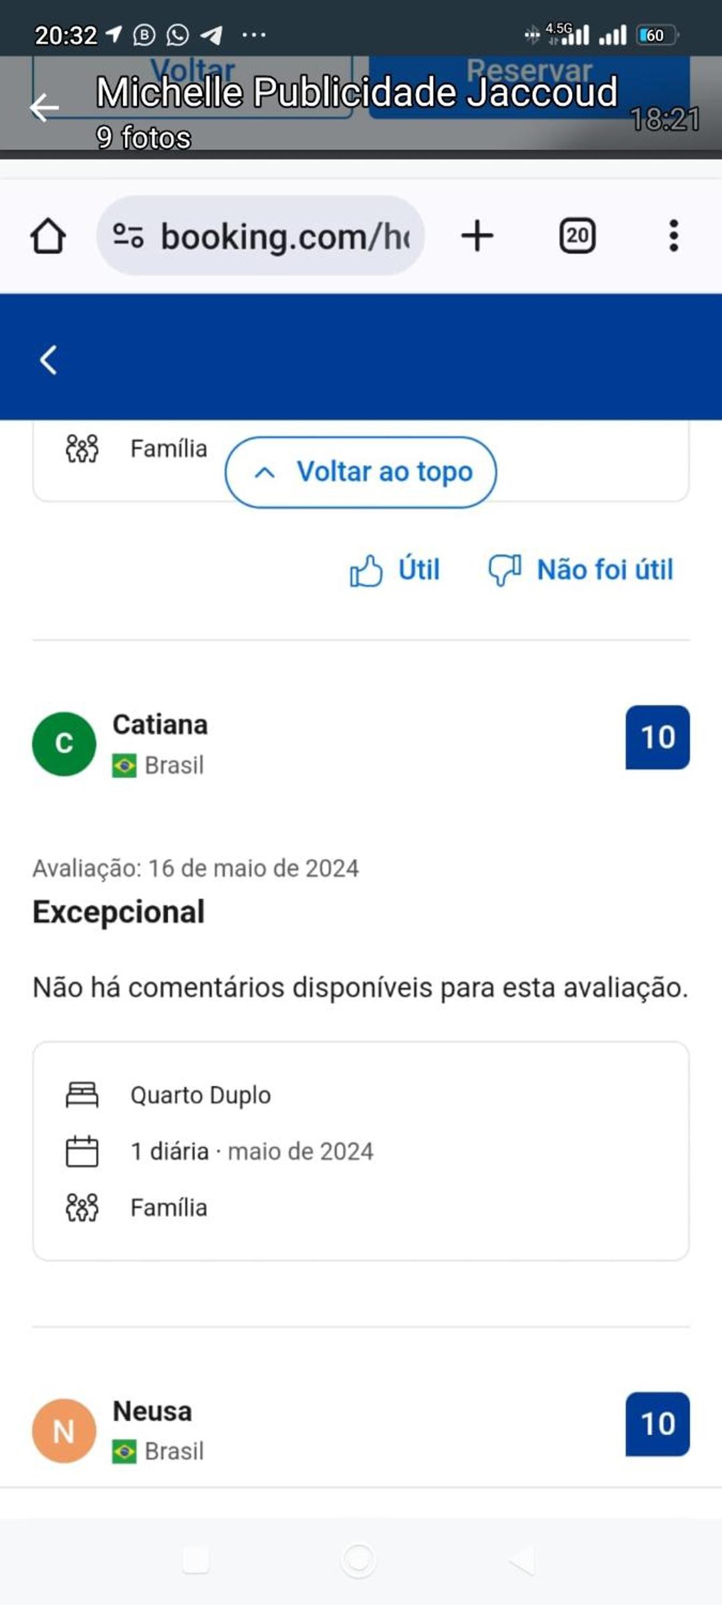Tap the Android home navigation button
This screenshot has width=722, height=1605.
click(359, 1560)
